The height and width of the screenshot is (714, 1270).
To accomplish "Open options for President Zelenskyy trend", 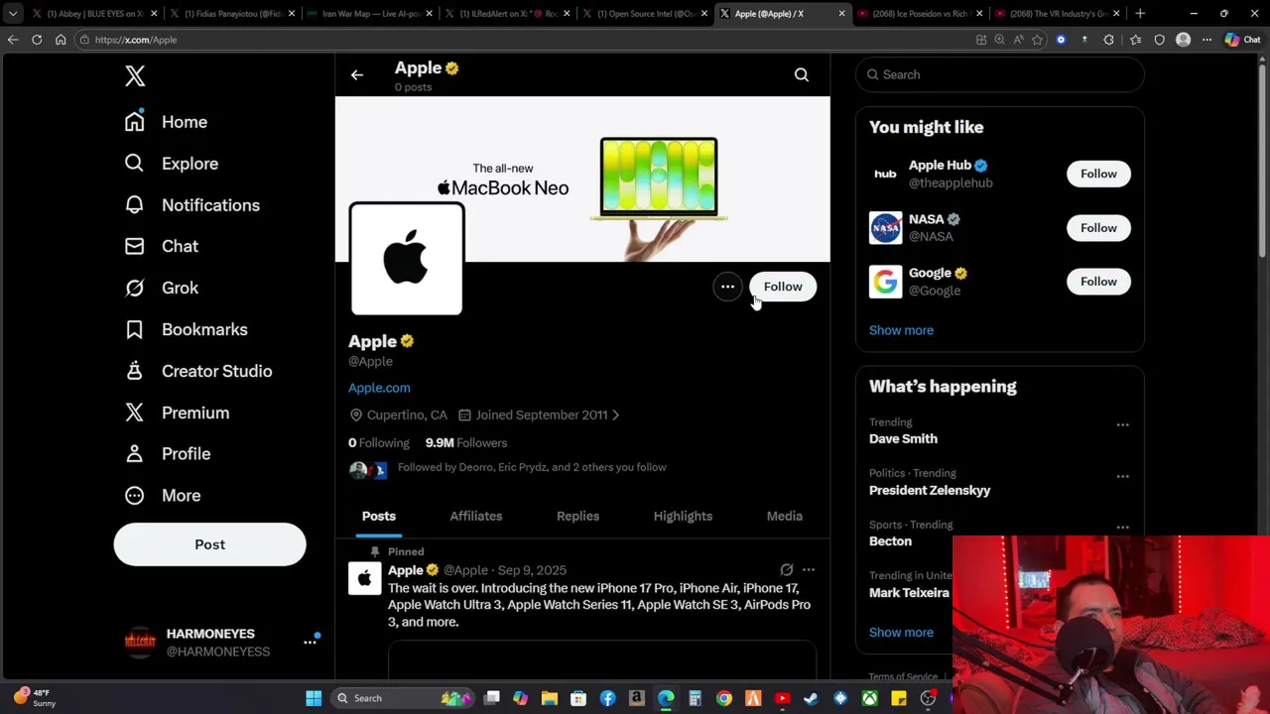I will pyautogui.click(x=1122, y=476).
